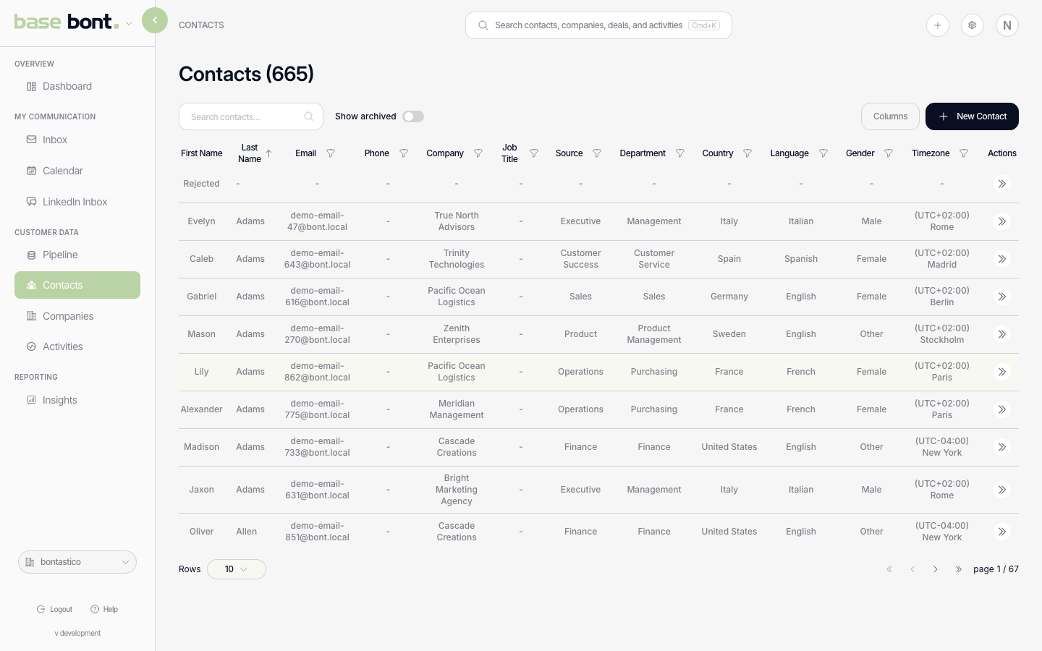Viewport: 1042px width, 651px height.
Task: Open actions for Alexander Adams row
Action: tap(1002, 409)
